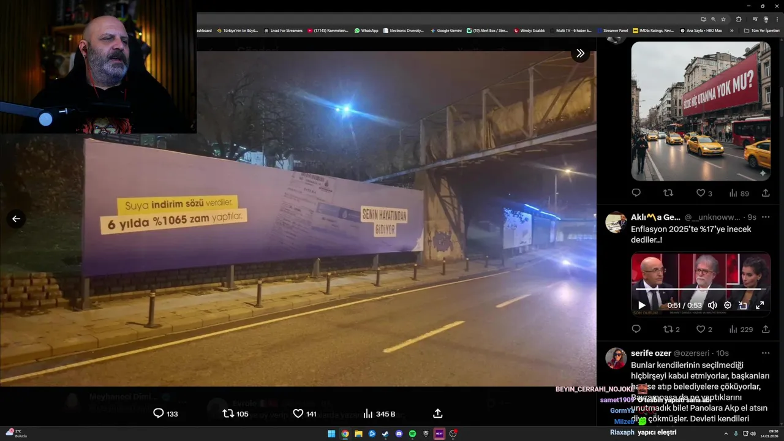
Task: Open more options for the Enflasyon tweet
Action: tap(766, 217)
